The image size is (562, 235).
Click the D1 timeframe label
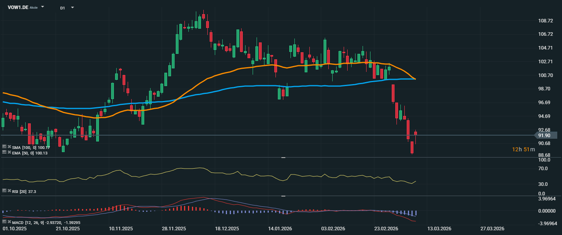[63, 8]
